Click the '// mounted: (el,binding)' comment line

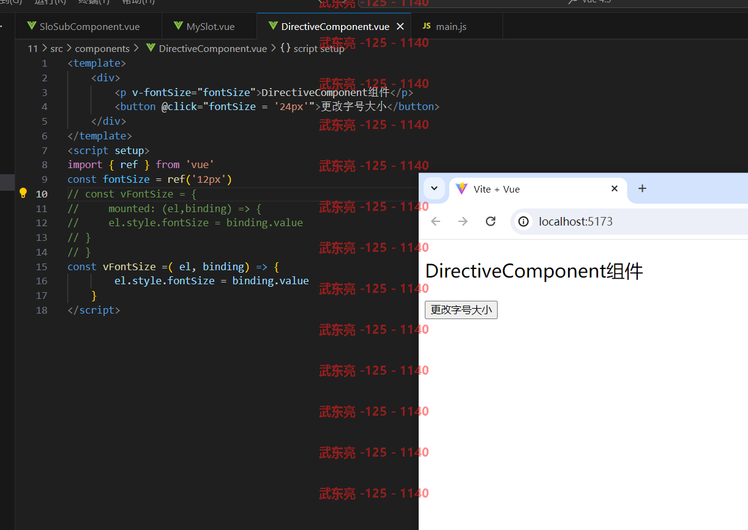pos(164,208)
